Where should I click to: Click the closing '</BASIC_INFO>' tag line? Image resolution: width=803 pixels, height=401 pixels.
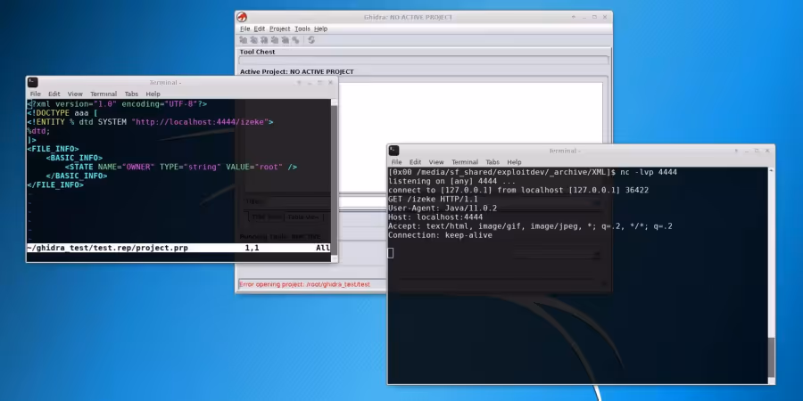(77, 176)
